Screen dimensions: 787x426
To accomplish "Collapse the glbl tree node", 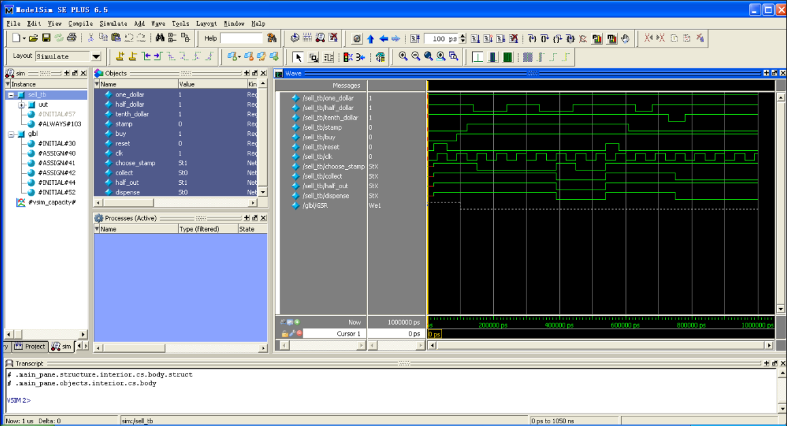I will pos(11,134).
